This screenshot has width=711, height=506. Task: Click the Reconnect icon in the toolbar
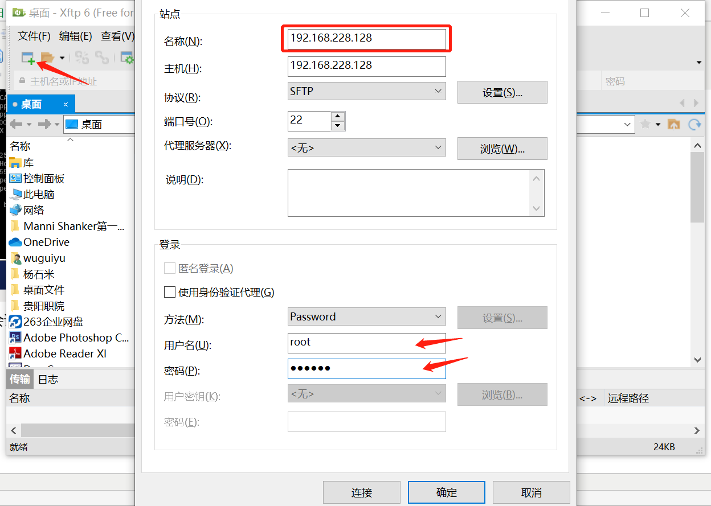pyautogui.click(x=83, y=57)
